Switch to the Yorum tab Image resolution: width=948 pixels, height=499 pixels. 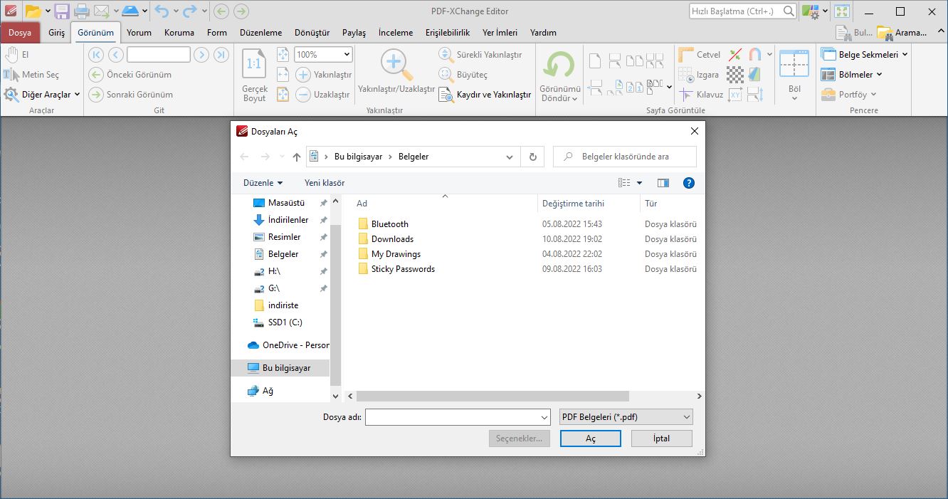pos(139,32)
